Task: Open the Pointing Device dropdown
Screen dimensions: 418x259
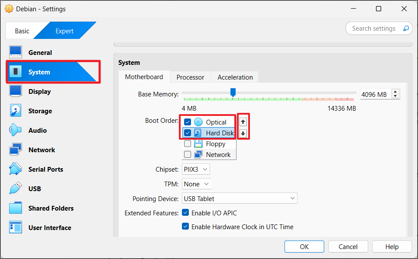Action: click(240, 198)
